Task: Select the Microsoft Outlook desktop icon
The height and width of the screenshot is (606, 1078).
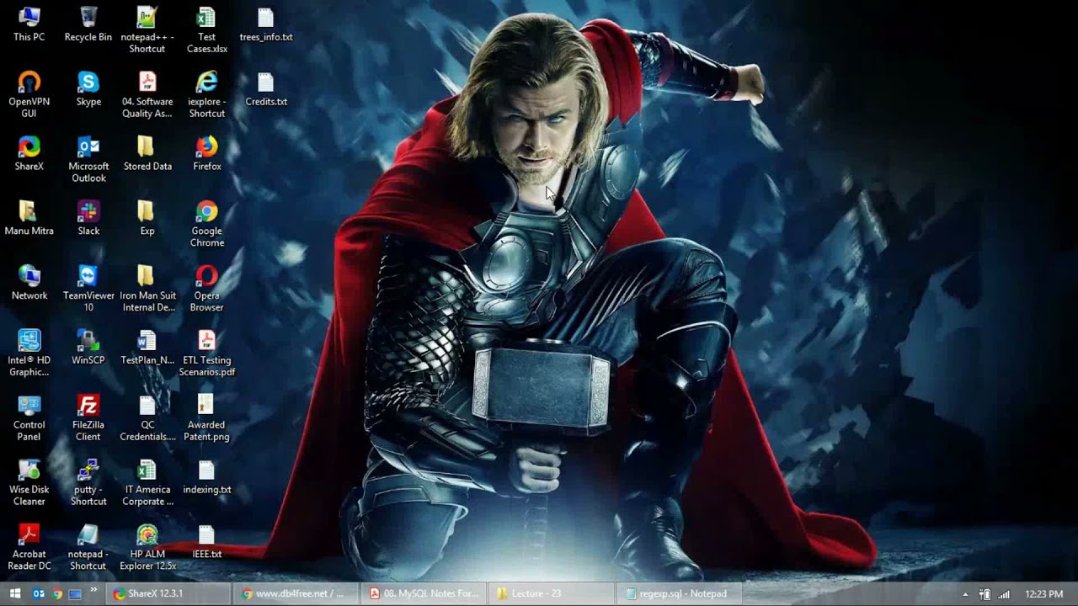Action: pos(88,159)
